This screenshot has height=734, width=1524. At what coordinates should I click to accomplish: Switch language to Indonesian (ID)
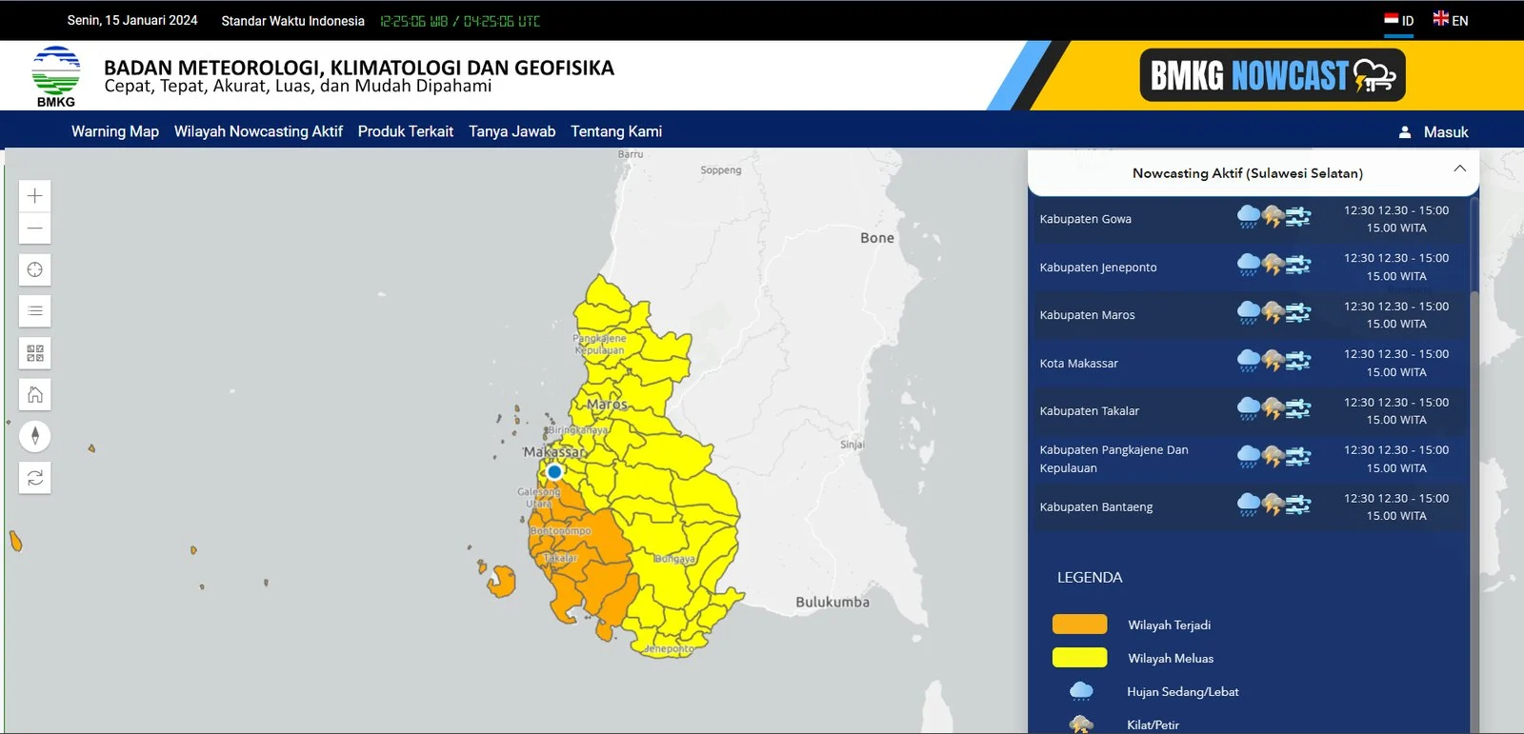pyautogui.click(x=1398, y=20)
